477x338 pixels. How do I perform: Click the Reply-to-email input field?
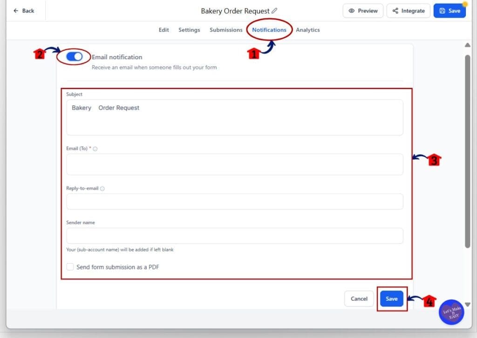point(235,201)
